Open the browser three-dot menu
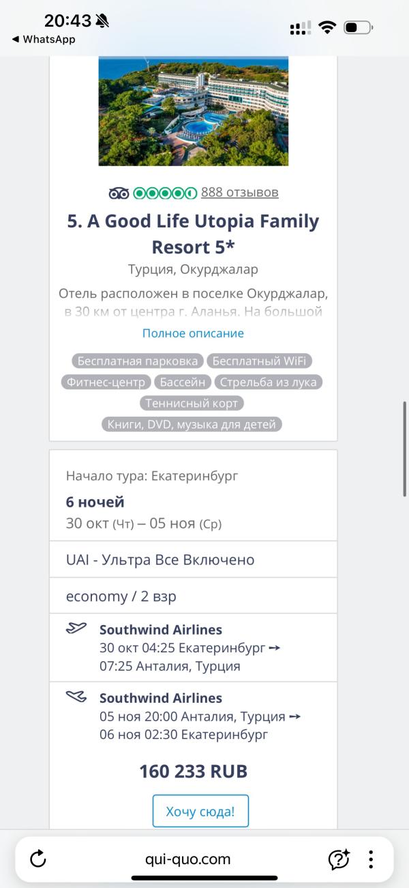This screenshot has height=888, width=409. click(x=371, y=859)
